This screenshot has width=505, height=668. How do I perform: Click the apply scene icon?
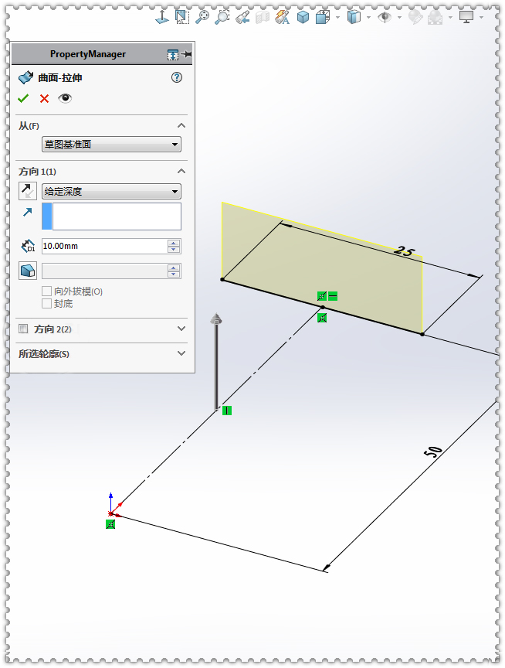[435, 18]
